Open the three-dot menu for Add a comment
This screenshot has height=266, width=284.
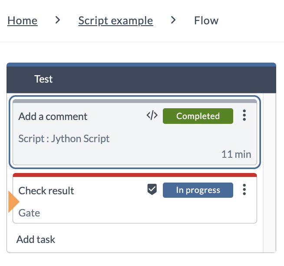(x=244, y=116)
